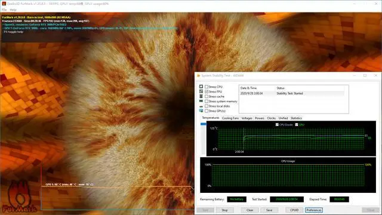Viewport: 382px width, 215px height.
Task: Toggle the green CPU graph checkbox
Action: pyautogui.click(x=297, y=125)
